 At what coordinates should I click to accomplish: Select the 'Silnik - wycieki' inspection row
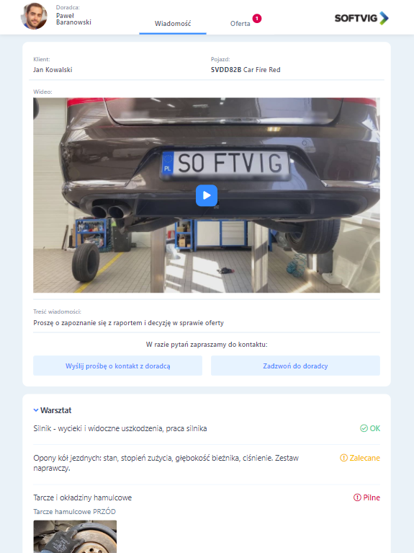point(207,428)
